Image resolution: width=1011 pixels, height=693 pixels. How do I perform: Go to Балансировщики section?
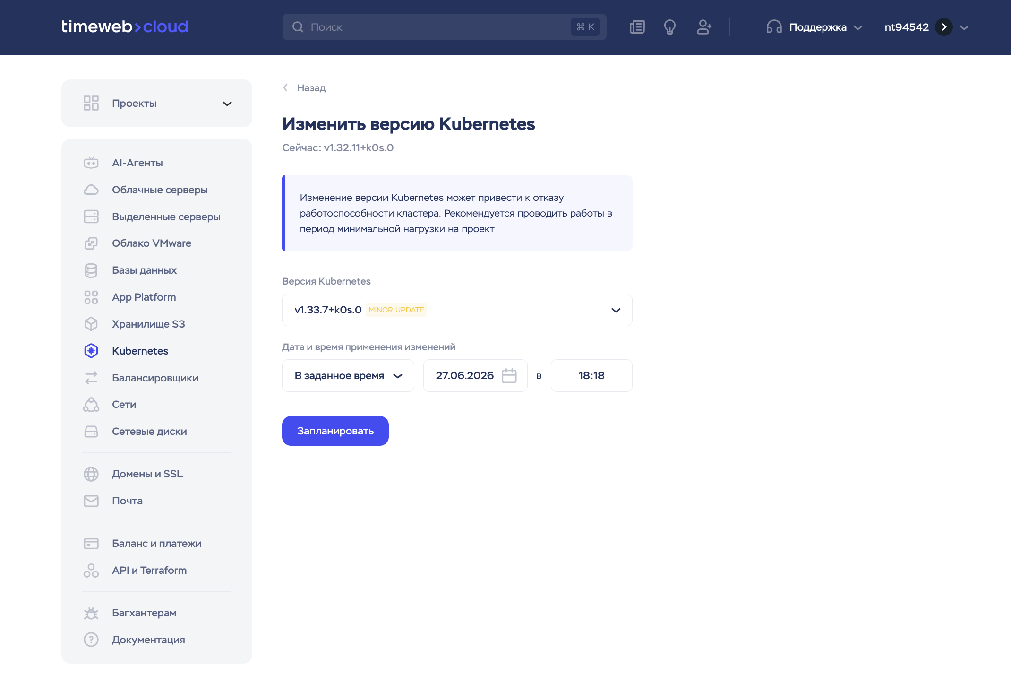tap(155, 378)
